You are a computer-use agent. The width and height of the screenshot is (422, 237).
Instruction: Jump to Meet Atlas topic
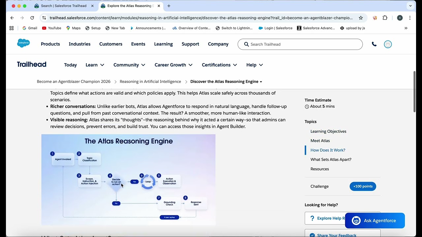pyautogui.click(x=320, y=141)
